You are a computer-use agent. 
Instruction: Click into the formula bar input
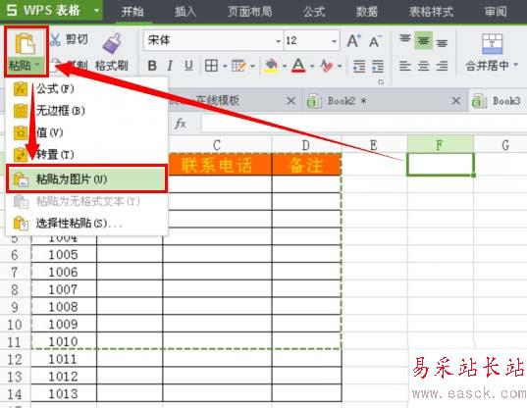tap(364, 124)
